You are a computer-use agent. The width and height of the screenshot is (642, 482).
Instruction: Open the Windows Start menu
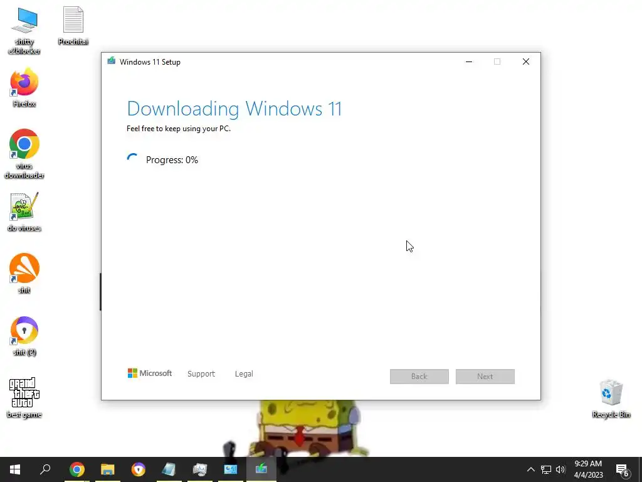click(15, 469)
